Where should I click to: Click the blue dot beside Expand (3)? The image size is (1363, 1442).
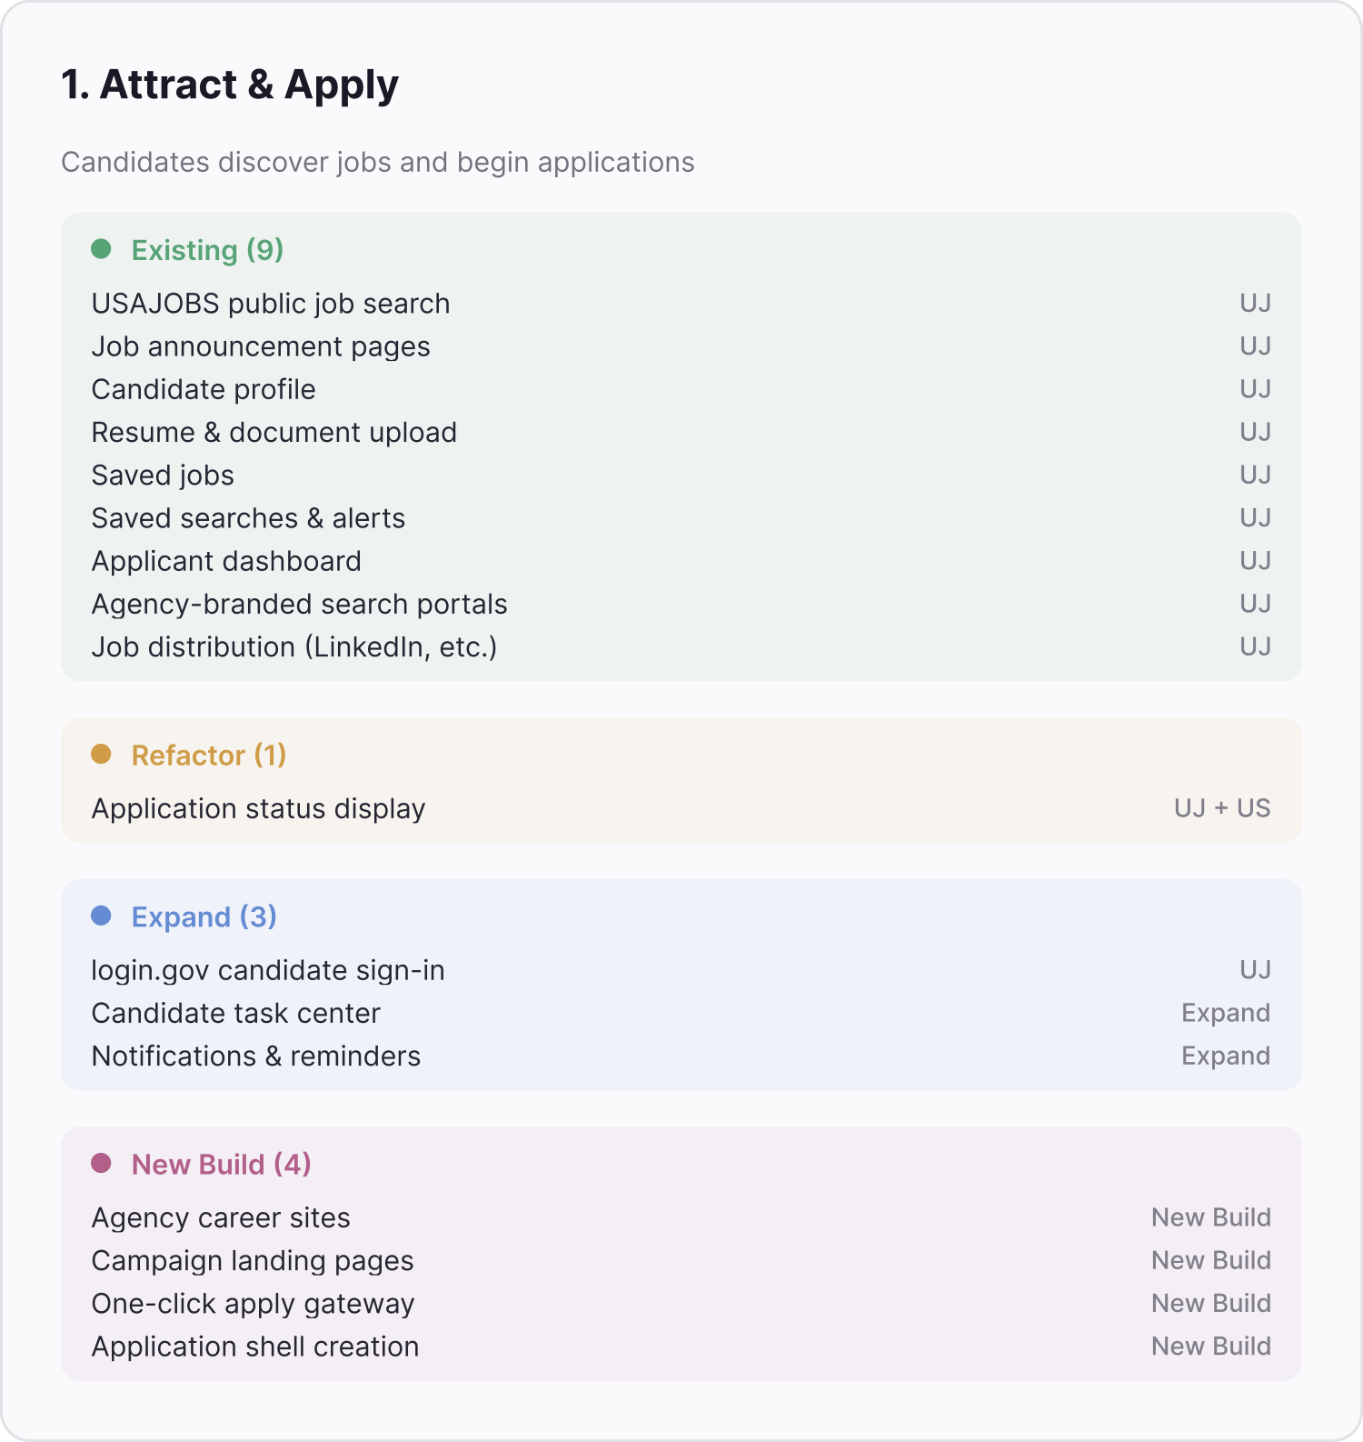[x=101, y=916]
